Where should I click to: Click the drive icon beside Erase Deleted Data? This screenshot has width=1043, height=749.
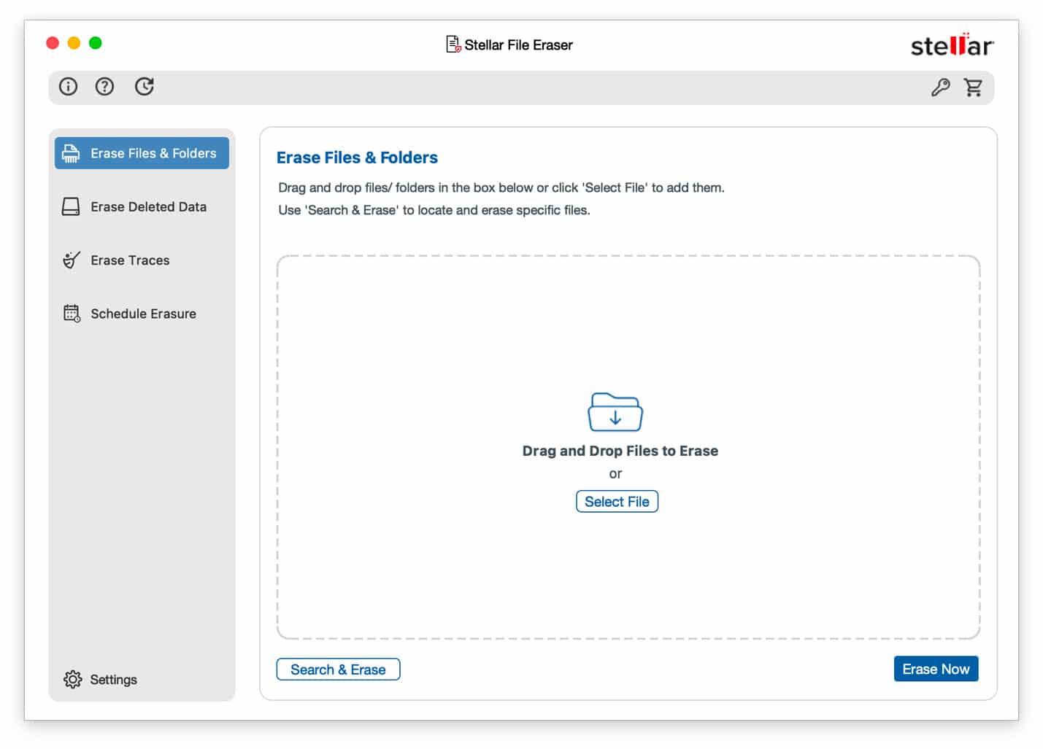(x=71, y=207)
